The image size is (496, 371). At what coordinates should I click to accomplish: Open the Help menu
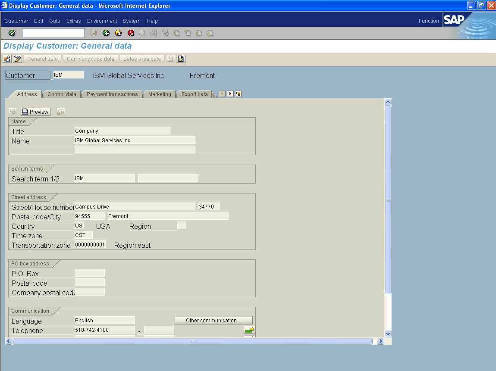pos(152,21)
